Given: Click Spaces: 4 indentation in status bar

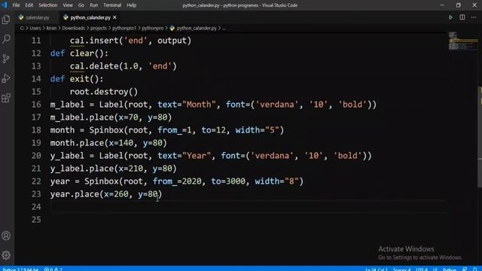Looking at the screenshot, I should [x=401, y=269].
